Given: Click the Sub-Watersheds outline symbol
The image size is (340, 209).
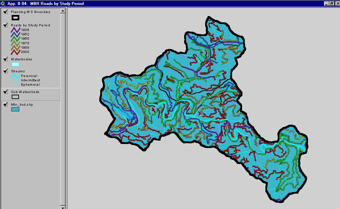Looking at the screenshot, I should (x=15, y=97).
